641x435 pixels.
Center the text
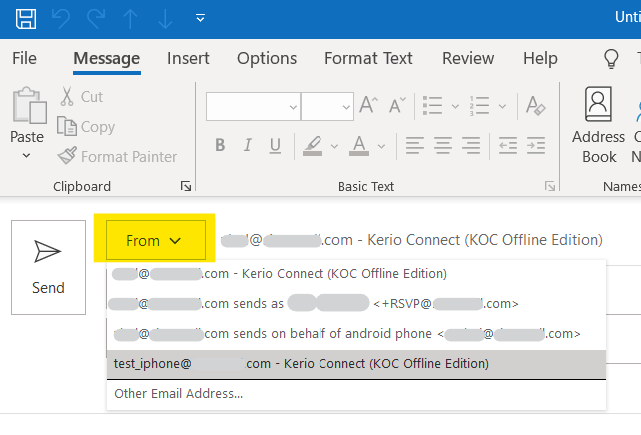(x=443, y=145)
